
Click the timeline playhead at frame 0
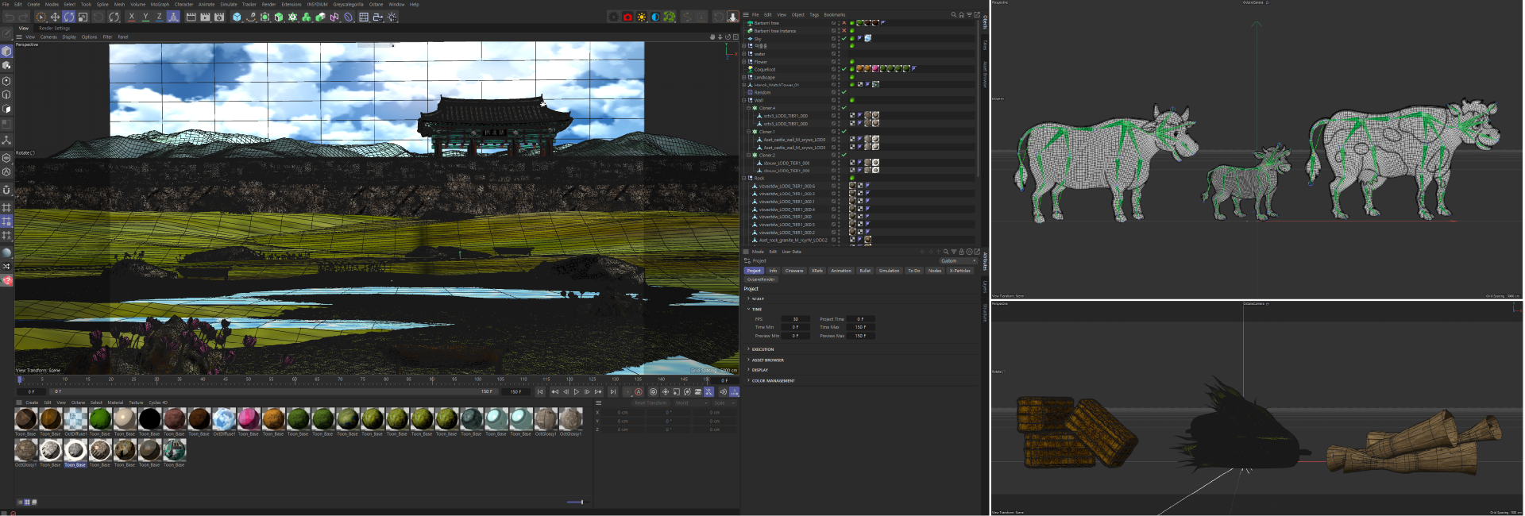pos(20,379)
